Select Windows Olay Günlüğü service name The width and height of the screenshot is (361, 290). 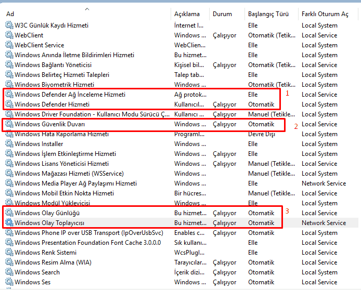pyautogui.click(x=47, y=213)
